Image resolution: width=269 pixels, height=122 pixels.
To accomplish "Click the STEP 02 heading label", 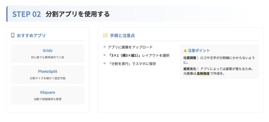I will pyautogui.click(x=26, y=14).
